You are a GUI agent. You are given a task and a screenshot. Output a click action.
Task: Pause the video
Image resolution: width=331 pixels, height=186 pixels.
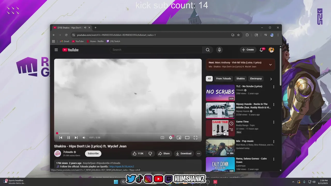[69, 138]
